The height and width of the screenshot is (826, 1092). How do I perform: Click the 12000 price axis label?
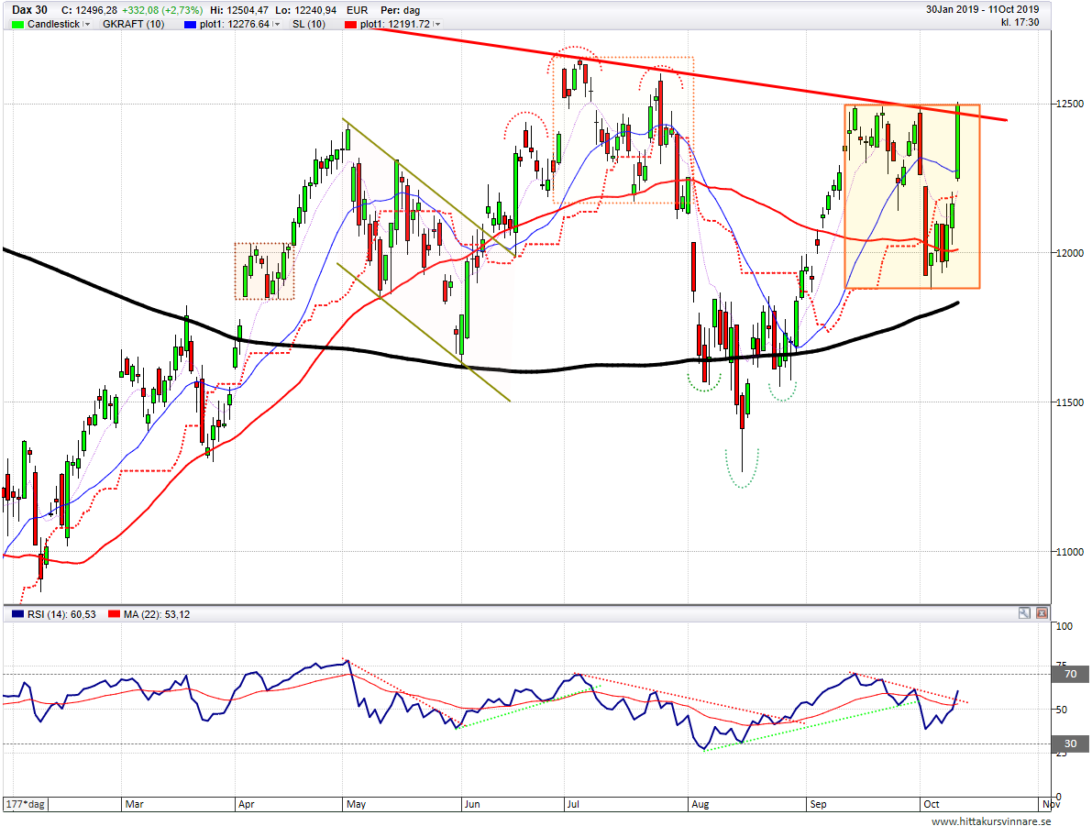point(1070,253)
